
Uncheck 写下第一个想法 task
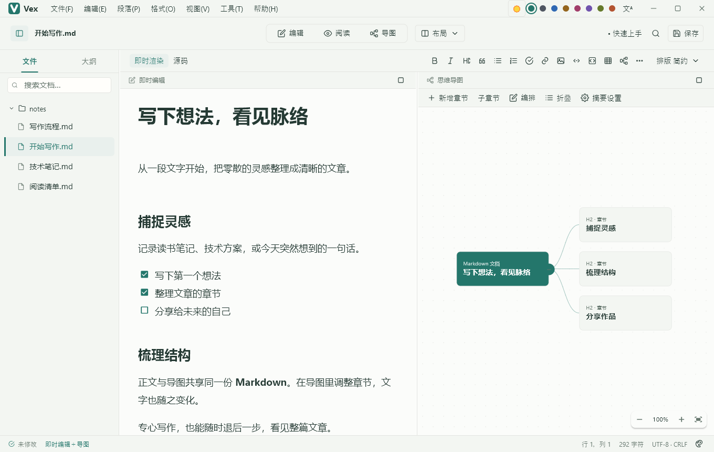(144, 274)
